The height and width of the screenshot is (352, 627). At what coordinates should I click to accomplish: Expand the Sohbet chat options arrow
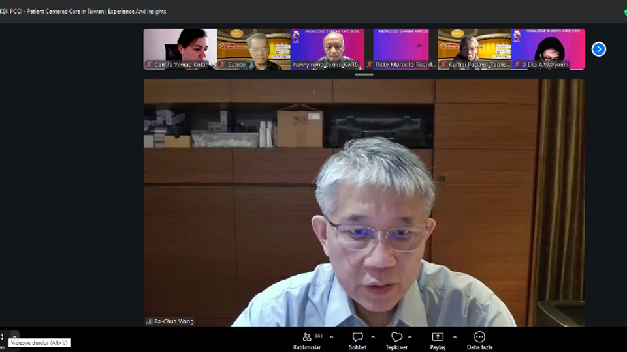pyautogui.click(x=373, y=337)
